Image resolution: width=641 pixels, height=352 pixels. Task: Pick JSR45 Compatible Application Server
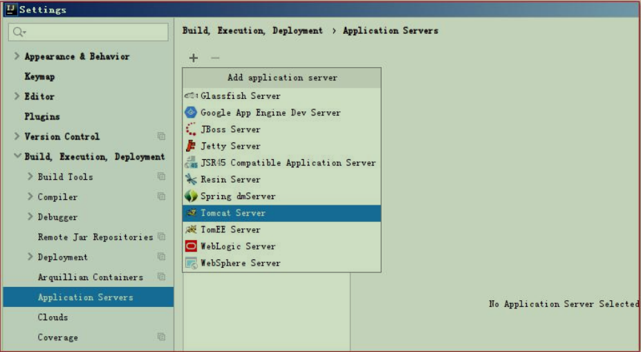pos(281,163)
